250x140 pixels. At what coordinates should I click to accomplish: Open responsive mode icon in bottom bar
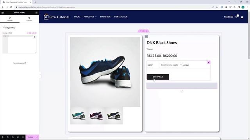pos(18,137)
